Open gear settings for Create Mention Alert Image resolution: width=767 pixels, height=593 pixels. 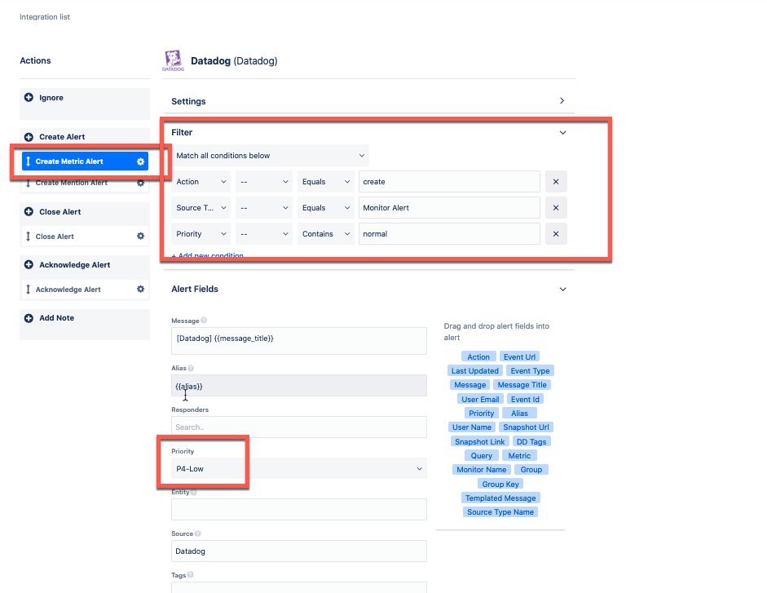[140, 183]
